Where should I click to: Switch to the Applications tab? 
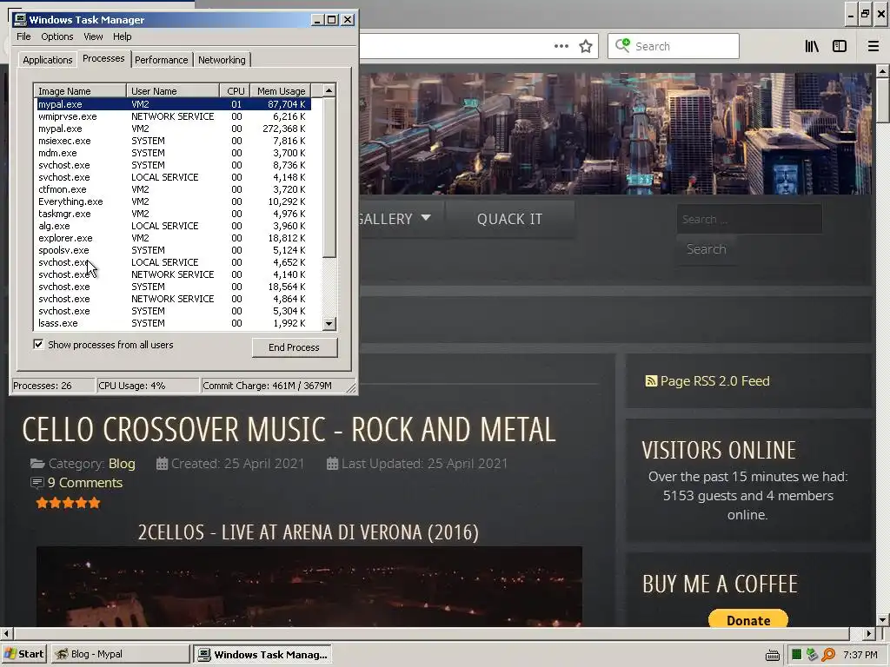pyautogui.click(x=48, y=60)
